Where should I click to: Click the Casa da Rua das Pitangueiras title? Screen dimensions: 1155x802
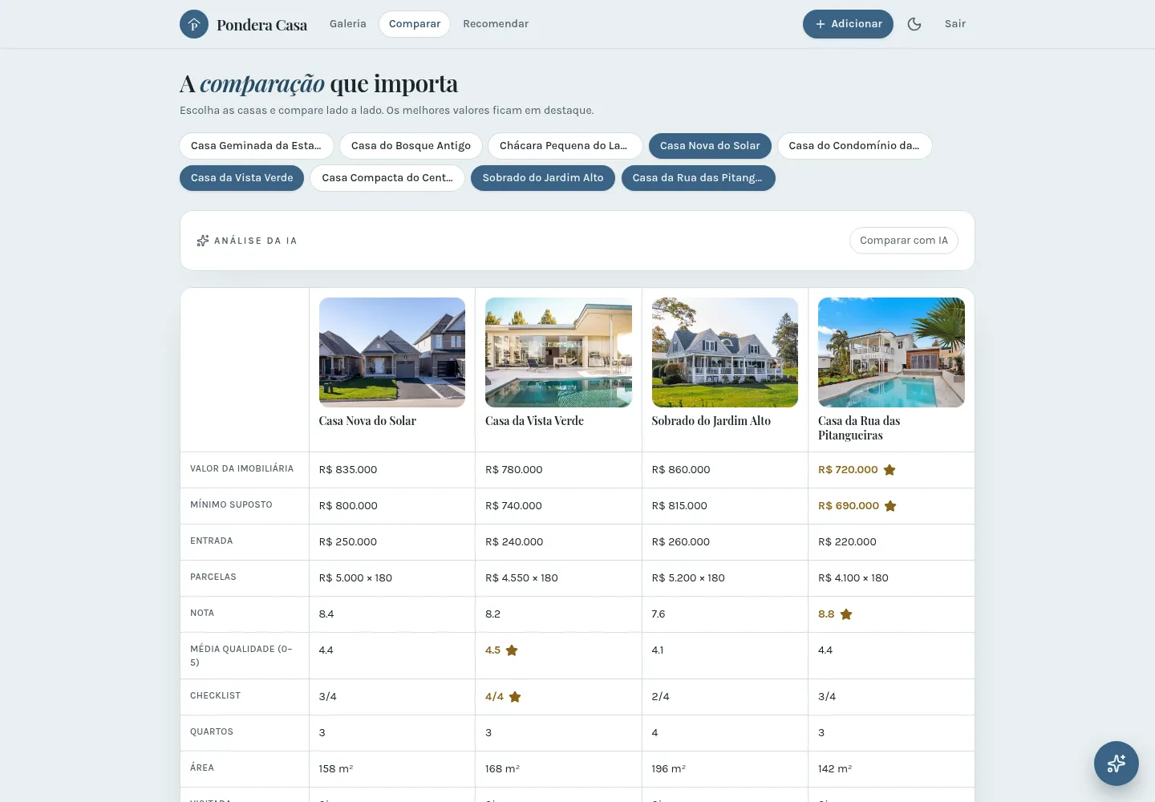[x=859, y=428]
